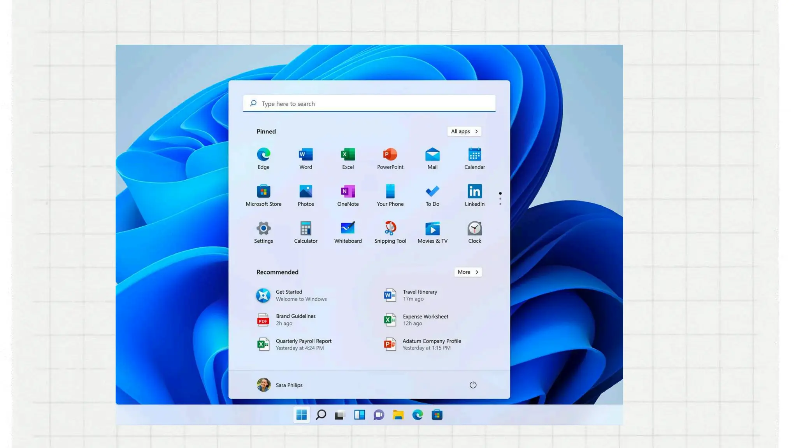
Task: Show More recommended items
Action: click(x=468, y=272)
